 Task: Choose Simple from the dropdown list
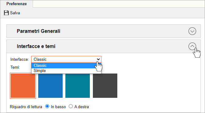point(66,71)
